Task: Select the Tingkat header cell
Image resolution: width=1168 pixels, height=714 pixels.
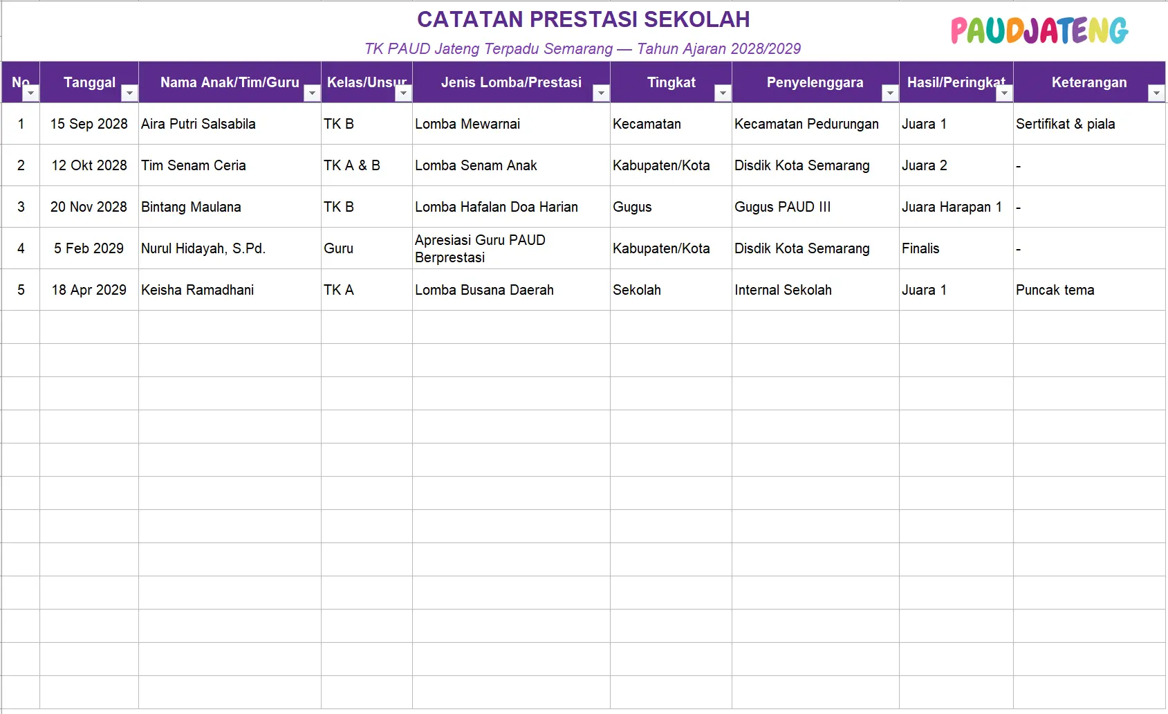Action: point(671,82)
